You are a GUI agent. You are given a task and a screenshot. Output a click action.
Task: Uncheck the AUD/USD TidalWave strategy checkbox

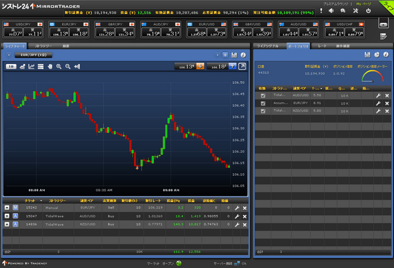pyautogui.click(x=262, y=95)
